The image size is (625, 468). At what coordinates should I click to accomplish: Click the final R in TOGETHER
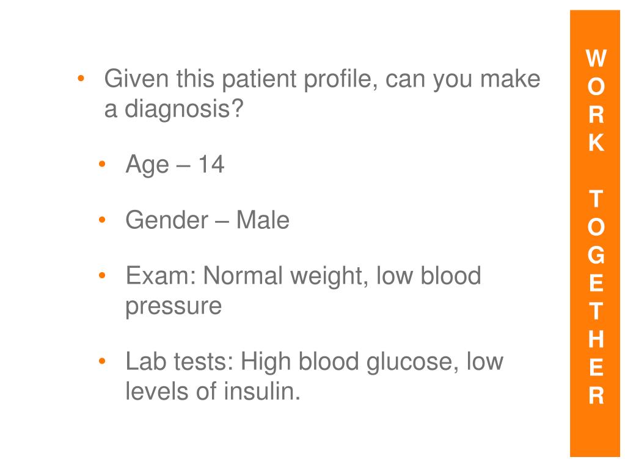(x=596, y=395)
